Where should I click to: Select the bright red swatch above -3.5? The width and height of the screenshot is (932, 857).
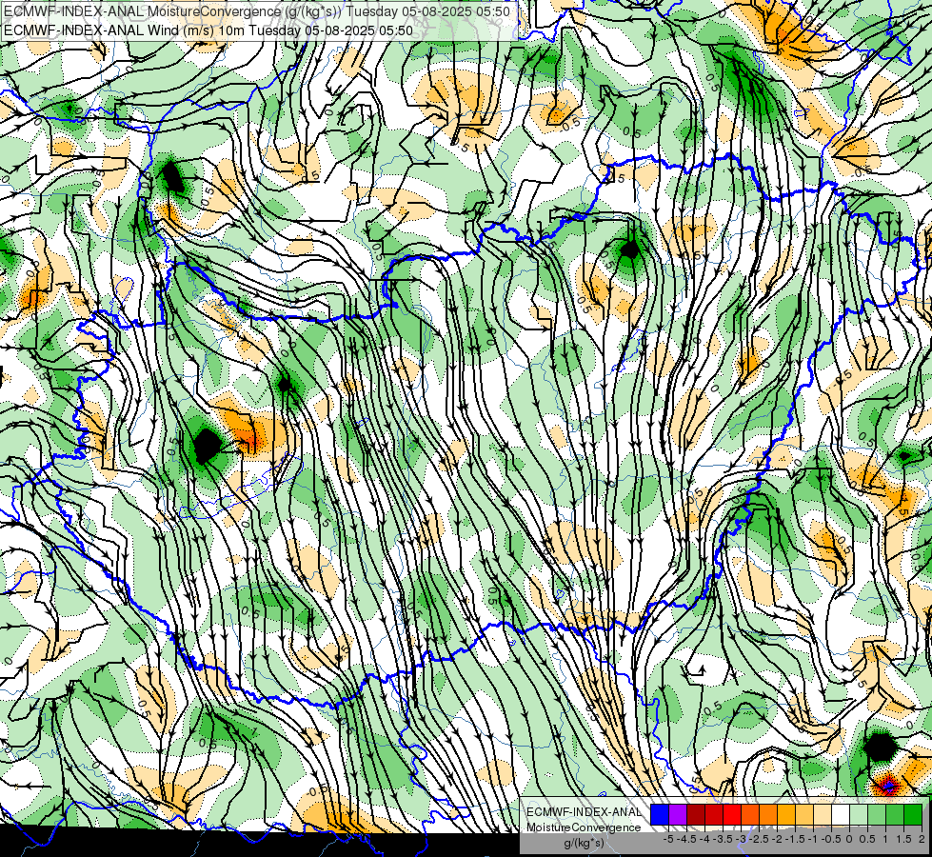(x=732, y=814)
